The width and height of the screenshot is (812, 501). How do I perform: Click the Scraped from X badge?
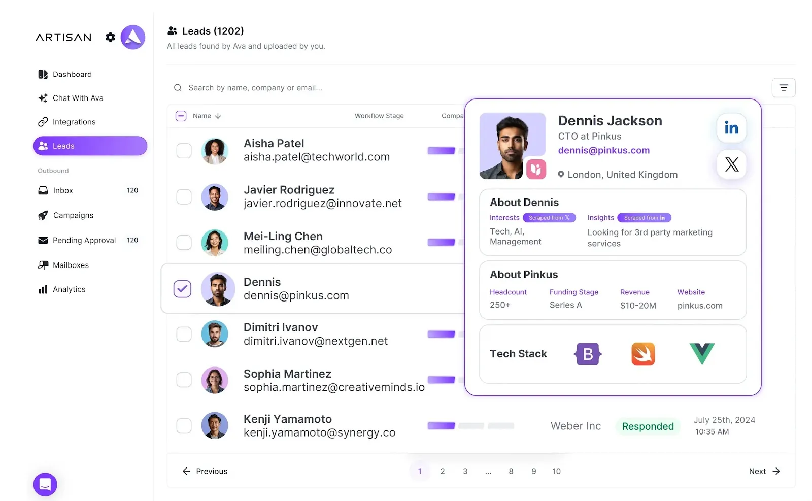click(x=549, y=218)
